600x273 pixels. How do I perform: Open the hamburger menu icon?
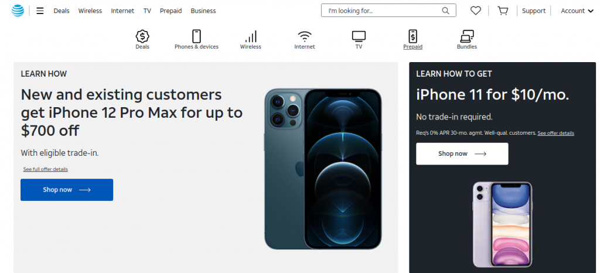click(x=40, y=11)
